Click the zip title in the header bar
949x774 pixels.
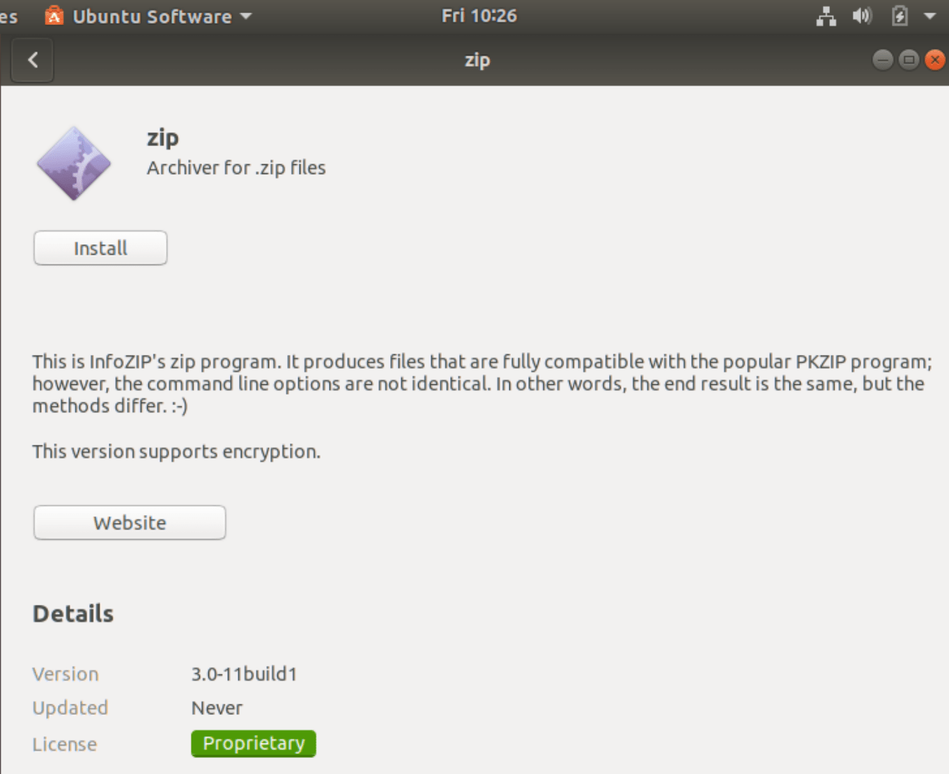pyautogui.click(x=477, y=60)
